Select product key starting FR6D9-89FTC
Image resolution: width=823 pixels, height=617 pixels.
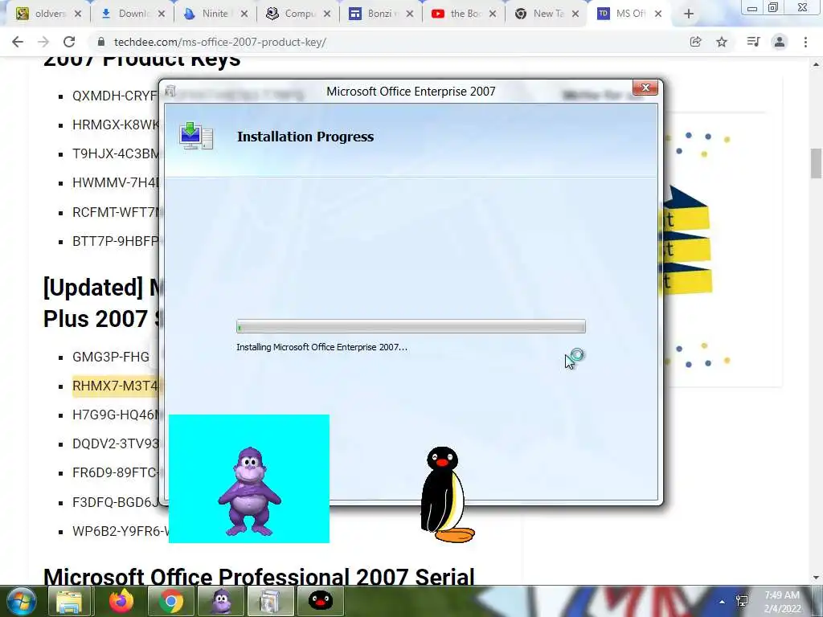tap(116, 472)
